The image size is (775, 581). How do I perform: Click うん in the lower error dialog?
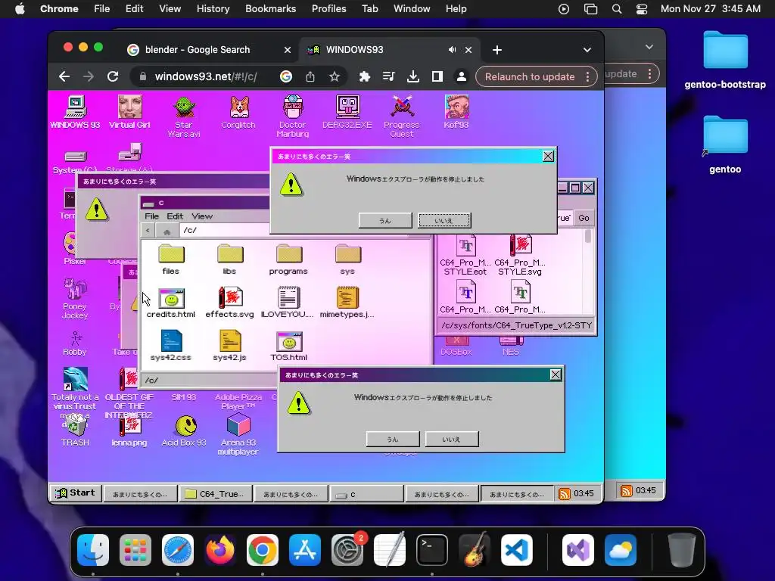(x=393, y=439)
